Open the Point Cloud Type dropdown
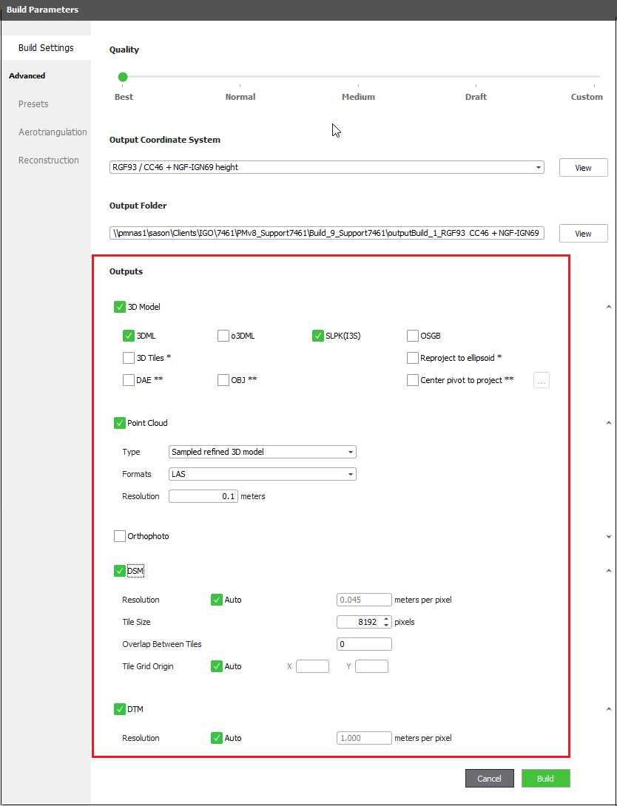 pyautogui.click(x=262, y=452)
